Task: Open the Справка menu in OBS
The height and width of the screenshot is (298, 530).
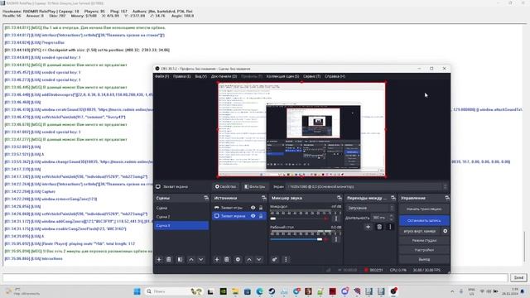Action: (x=335, y=76)
